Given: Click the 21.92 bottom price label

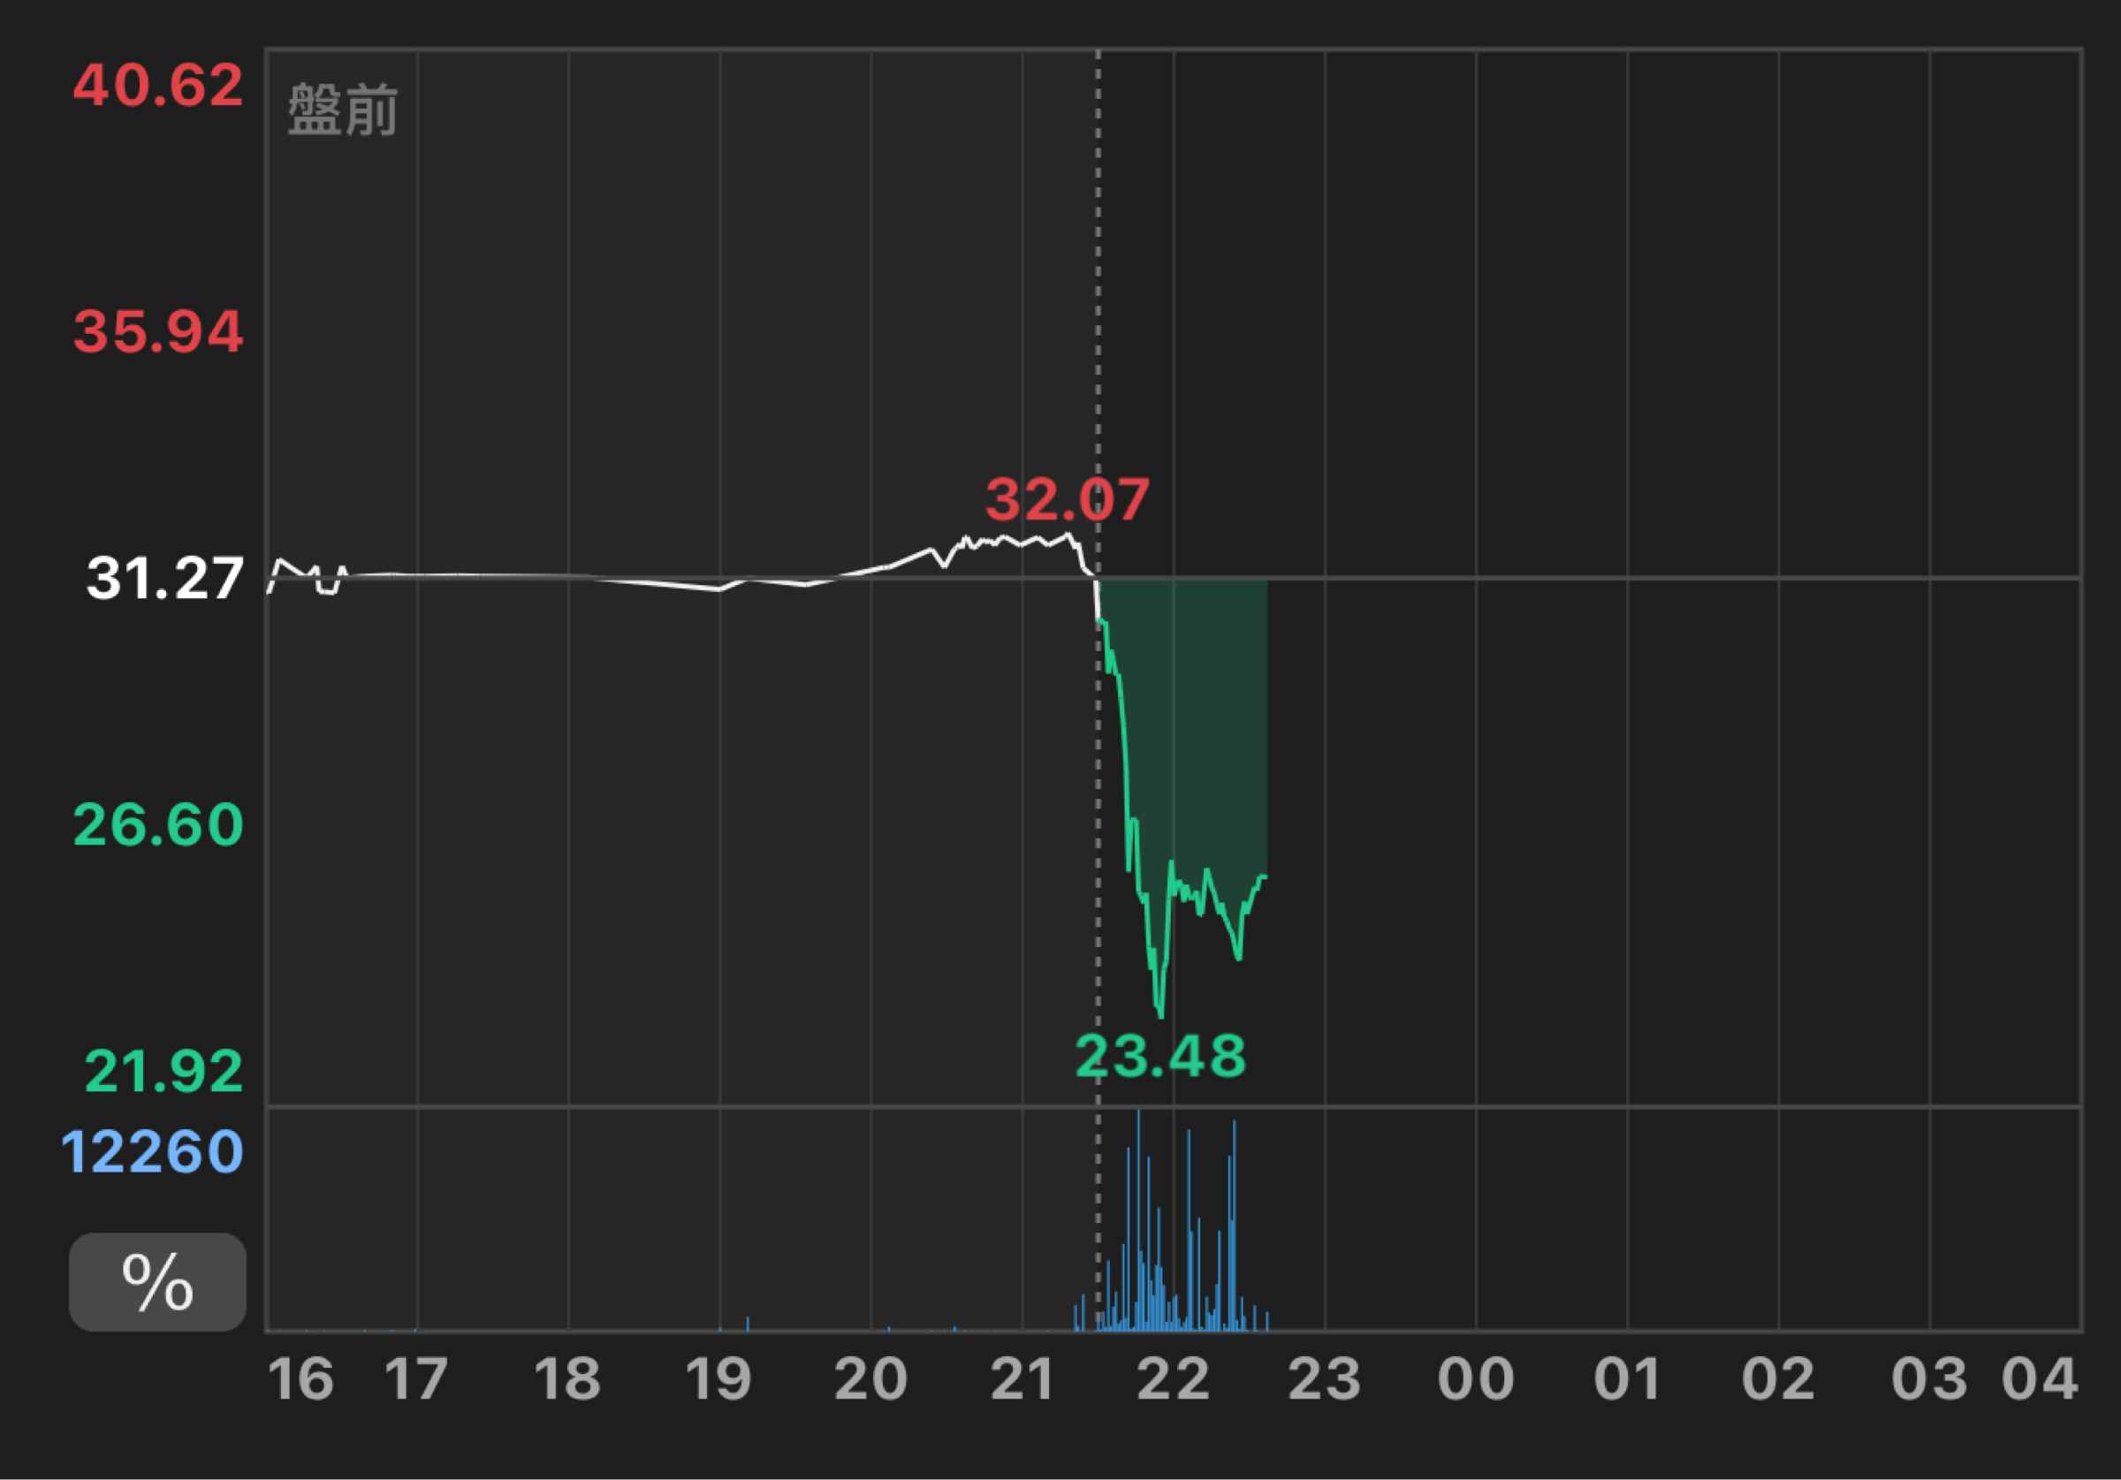Looking at the screenshot, I should (x=163, y=1072).
